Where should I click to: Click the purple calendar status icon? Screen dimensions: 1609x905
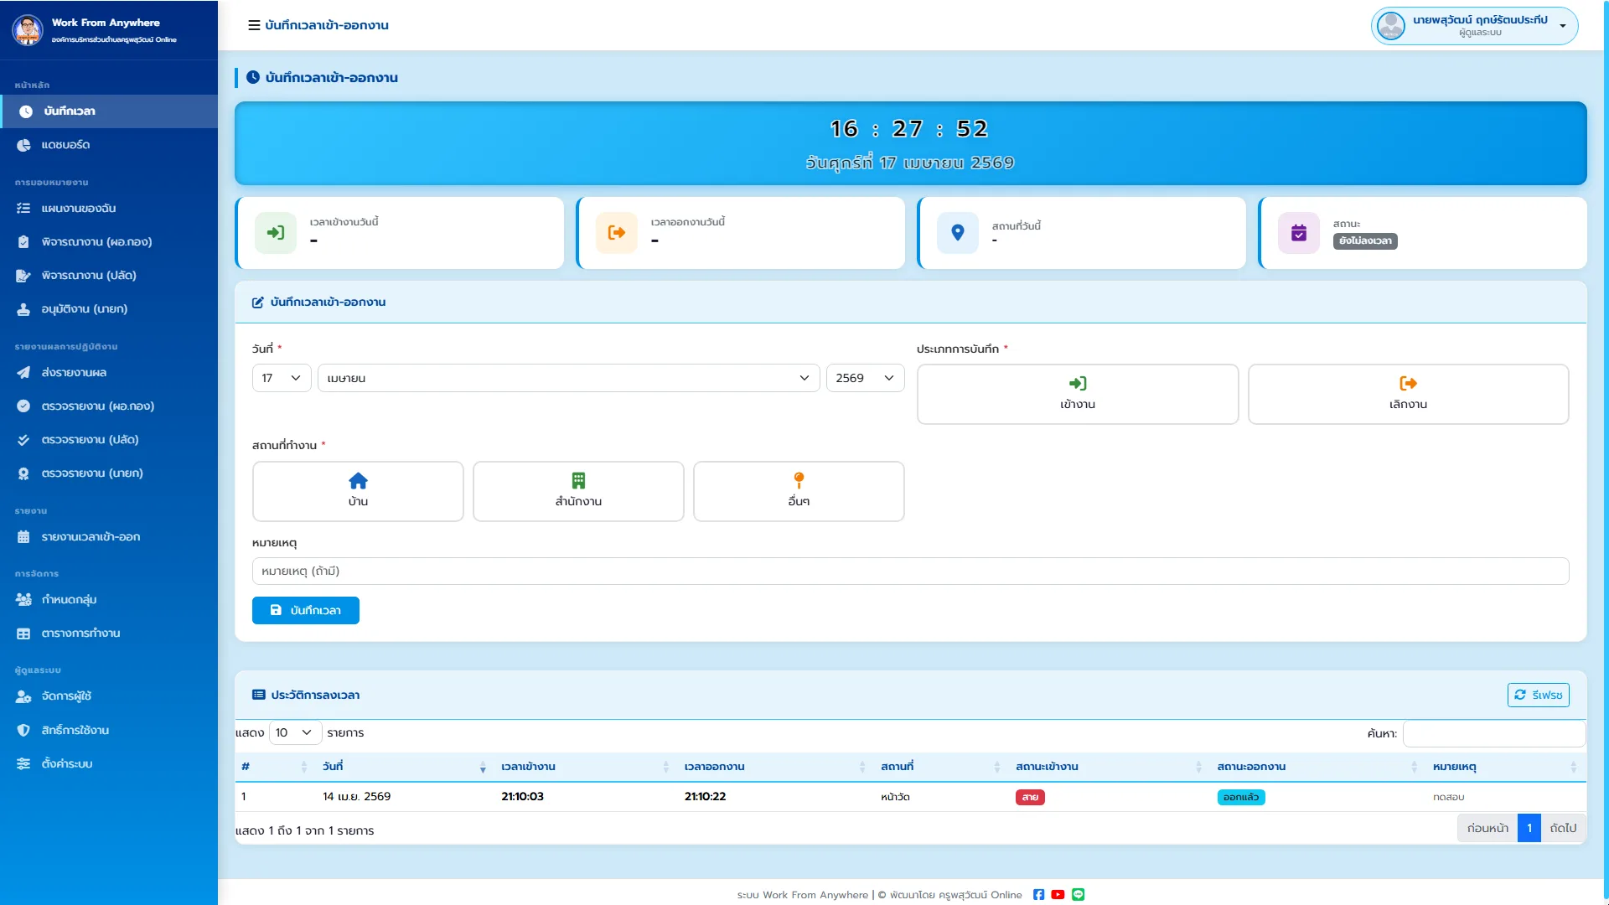coord(1298,233)
